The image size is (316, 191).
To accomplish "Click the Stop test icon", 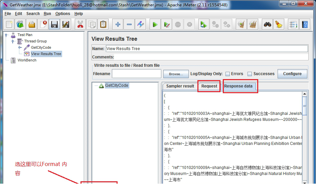I will click(178, 25).
